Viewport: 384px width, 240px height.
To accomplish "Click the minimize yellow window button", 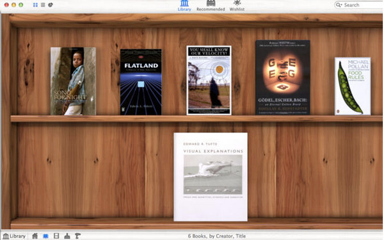I will point(14,4).
